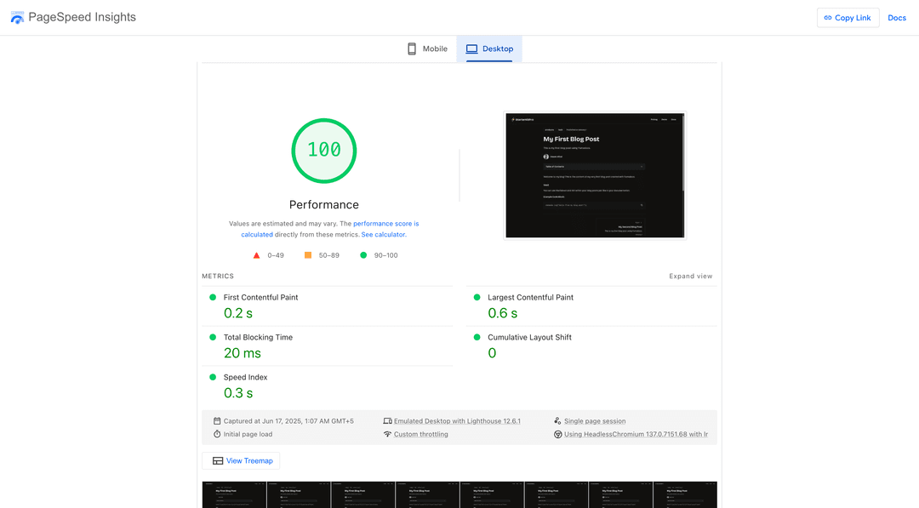Open the My First Blog Post page screenshot
The height and width of the screenshot is (508, 919).
click(x=595, y=175)
